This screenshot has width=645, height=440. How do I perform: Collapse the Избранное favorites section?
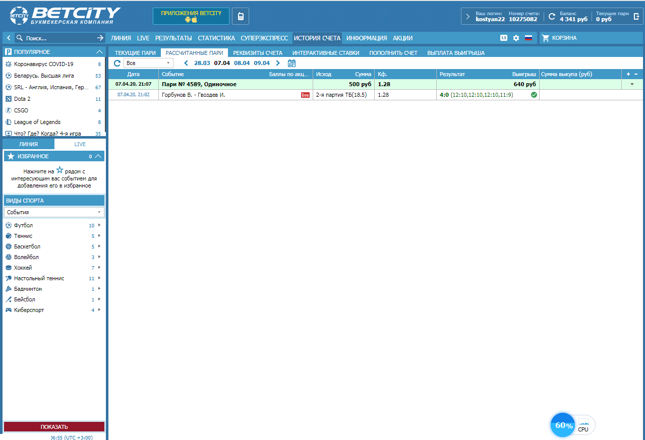point(98,156)
